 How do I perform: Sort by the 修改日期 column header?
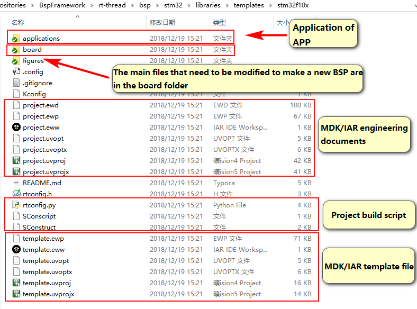tap(162, 23)
